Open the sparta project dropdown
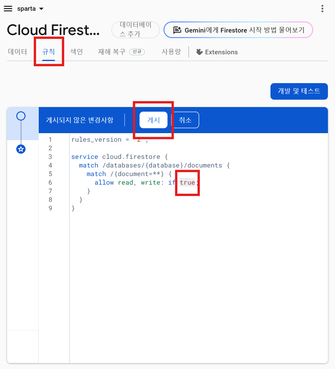This screenshot has height=369, width=335. click(x=30, y=9)
